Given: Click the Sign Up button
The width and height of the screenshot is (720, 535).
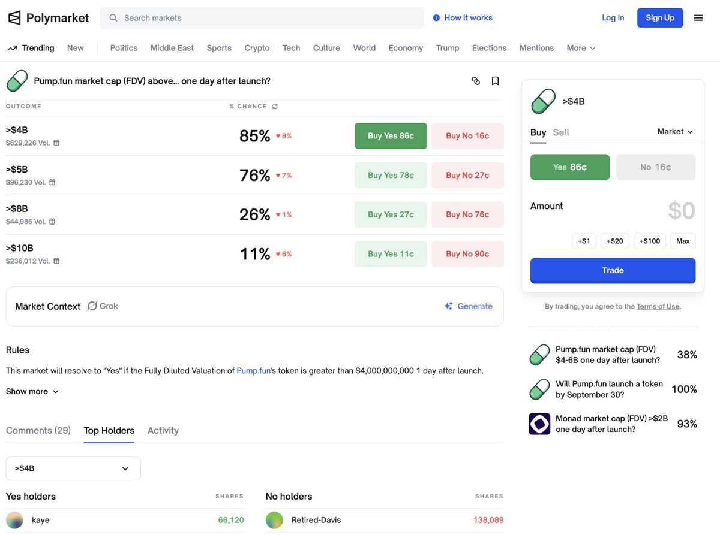Looking at the screenshot, I should point(660,18).
